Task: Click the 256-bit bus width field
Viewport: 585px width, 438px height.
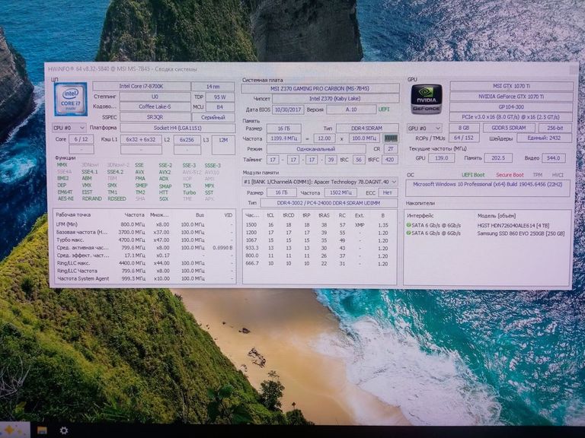Action: tap(555, 128)
